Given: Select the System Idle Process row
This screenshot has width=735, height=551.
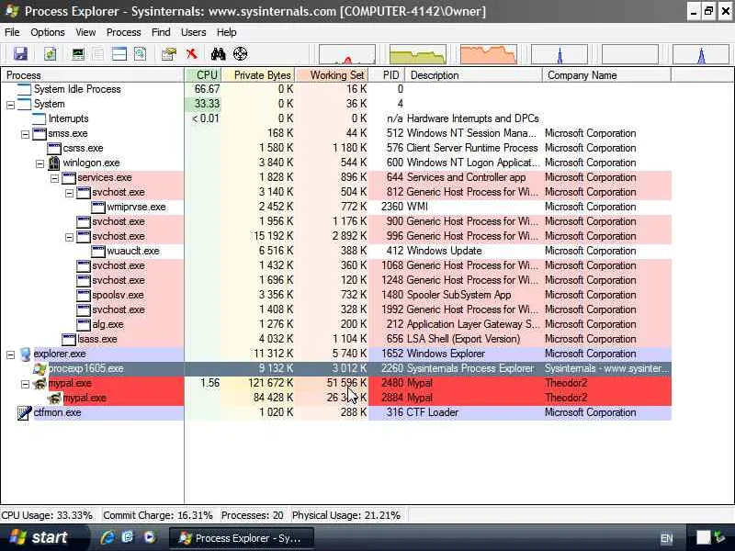Looking at the screenshot, I should tap(335, 89).
